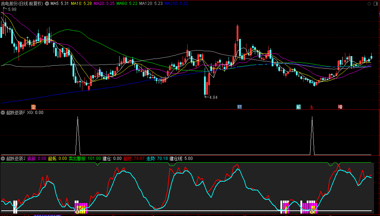
Task: Open the main chart indicator dropdown
Action: tap(47, 4)
